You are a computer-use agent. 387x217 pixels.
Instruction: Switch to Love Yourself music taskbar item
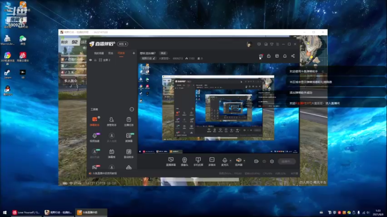tap(26, 212)
